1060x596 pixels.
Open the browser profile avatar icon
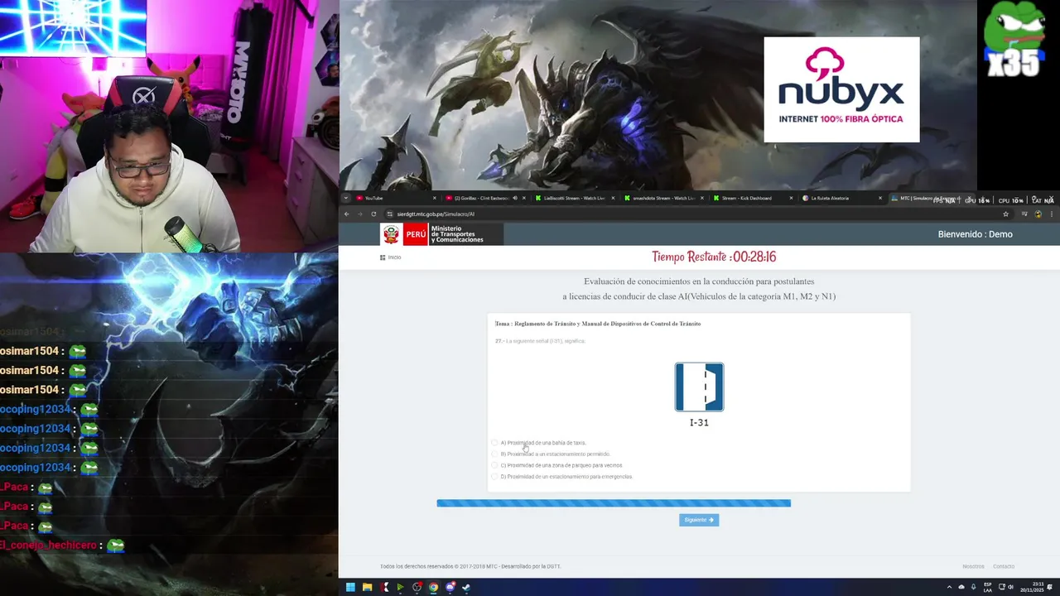pyautogui.click(x=1038, y=214)
